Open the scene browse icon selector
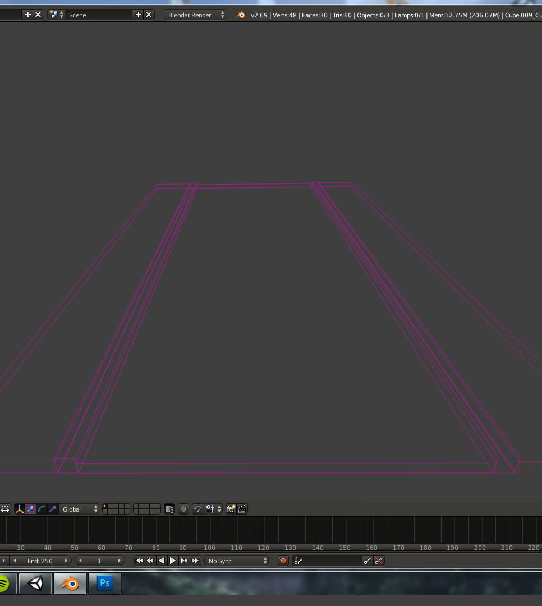 57,15
